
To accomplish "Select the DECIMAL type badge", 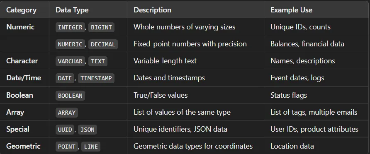I will tap(103, 44).
